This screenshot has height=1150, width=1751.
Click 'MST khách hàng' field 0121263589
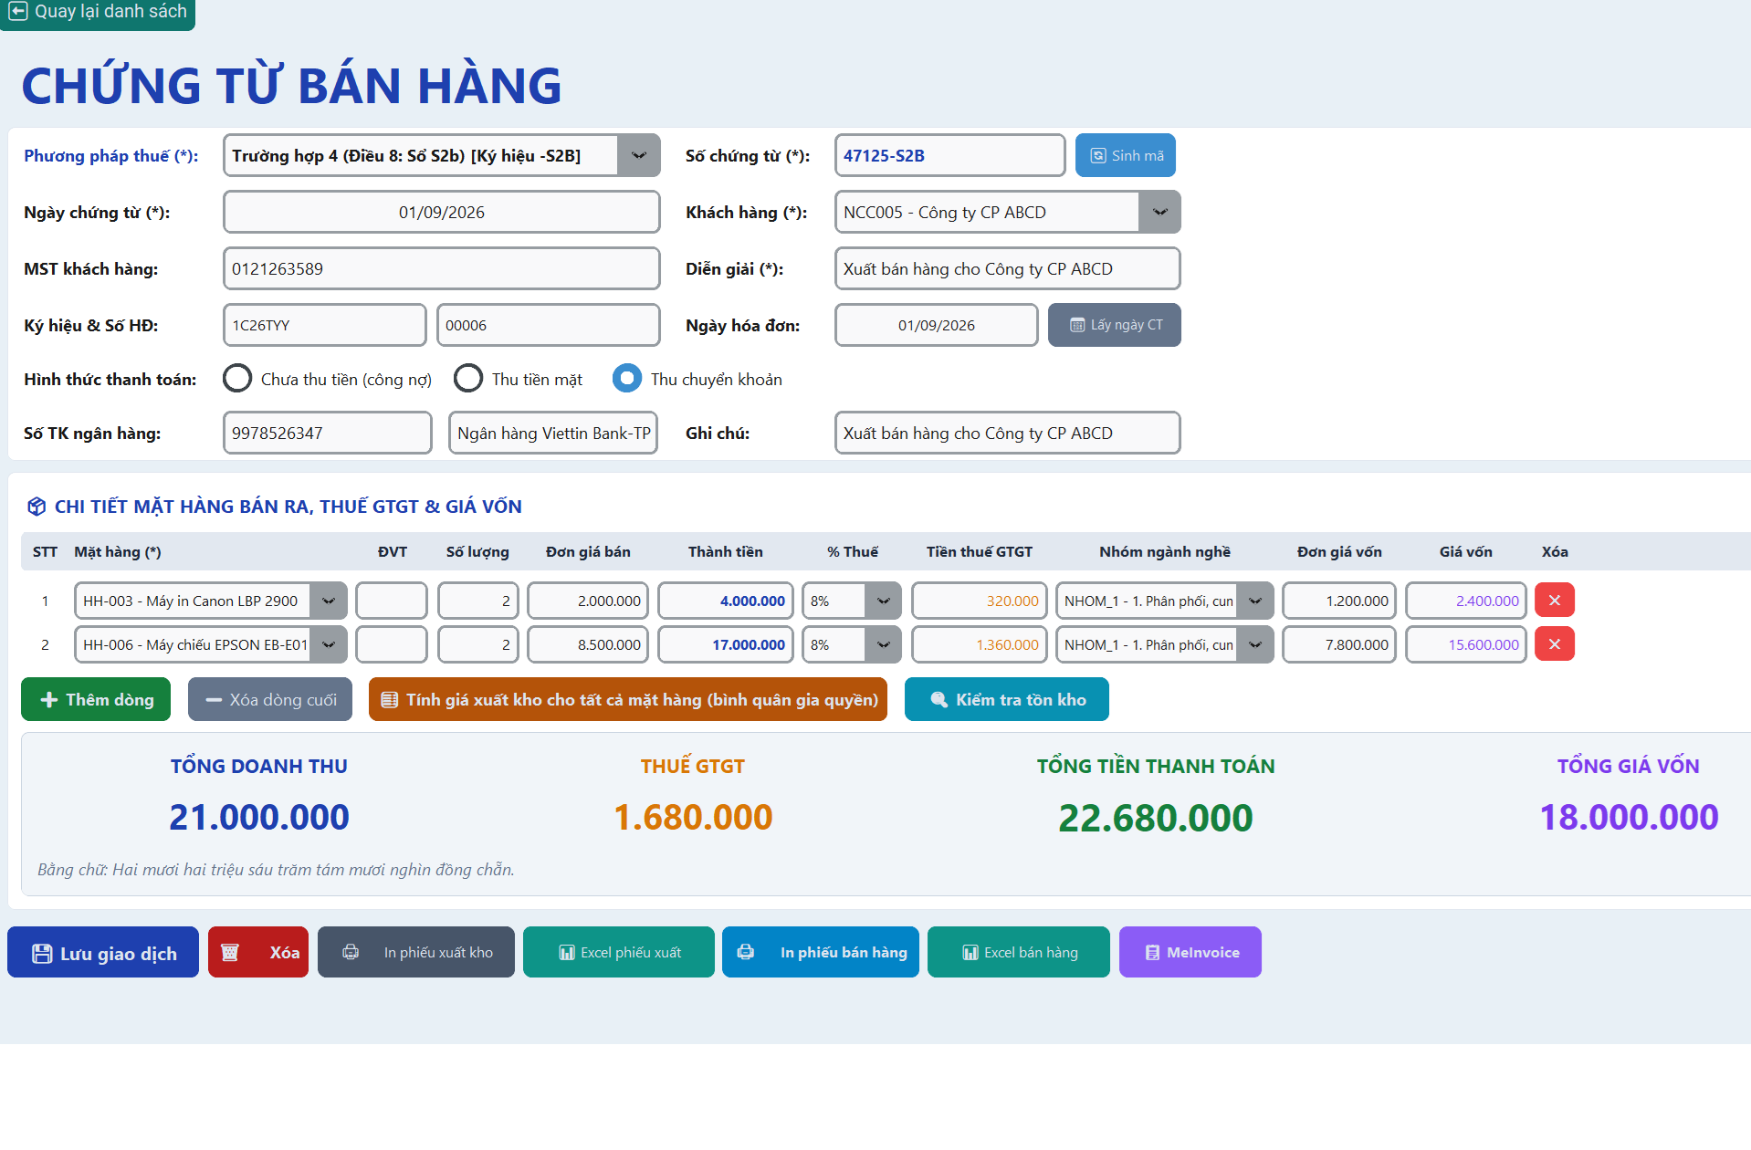click(x=442, y=269)
